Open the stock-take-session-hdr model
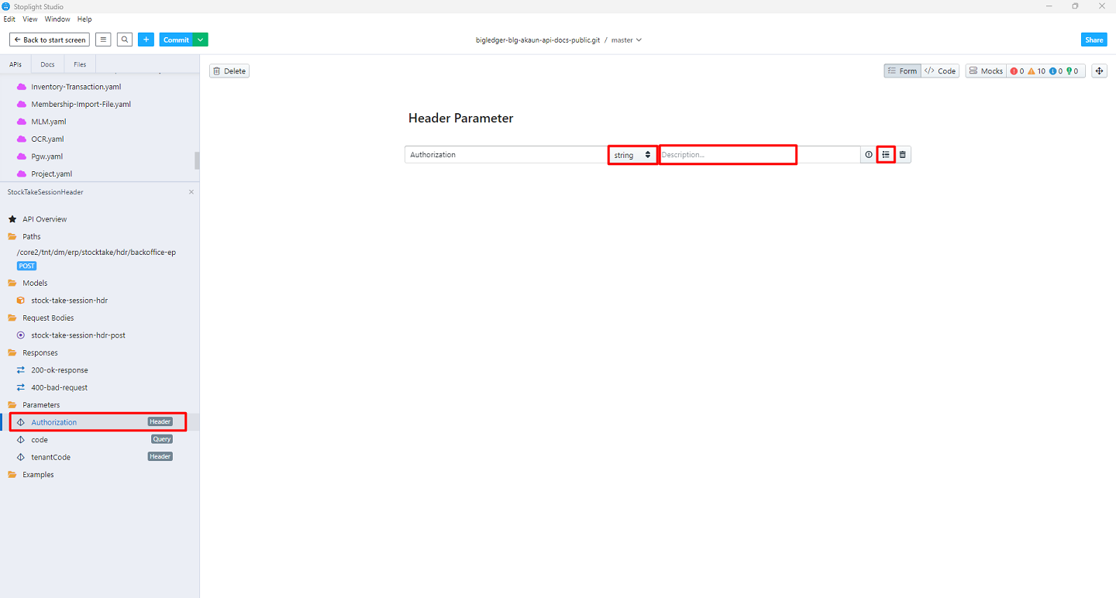This screenshot has width=1116, height=598. tap(69, 301)
